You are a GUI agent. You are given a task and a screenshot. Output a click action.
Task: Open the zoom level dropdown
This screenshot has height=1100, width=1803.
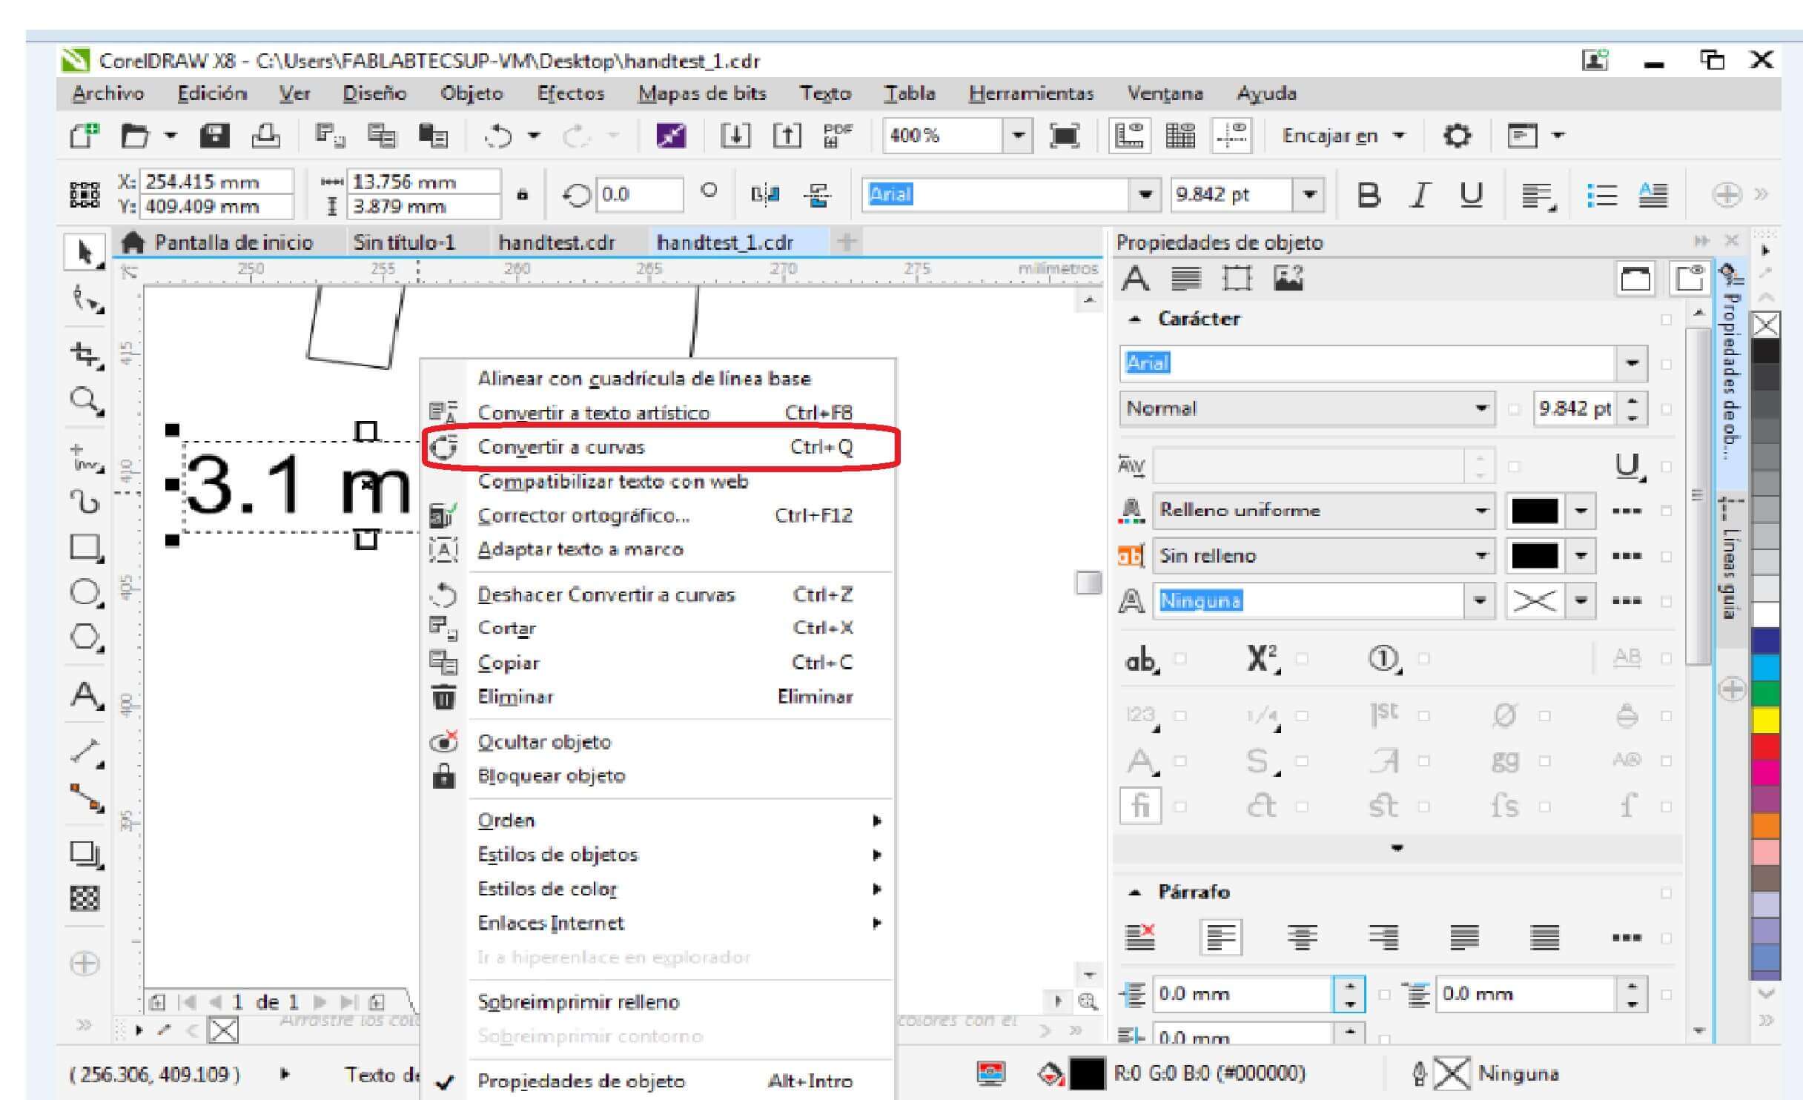coord(1019,136)
